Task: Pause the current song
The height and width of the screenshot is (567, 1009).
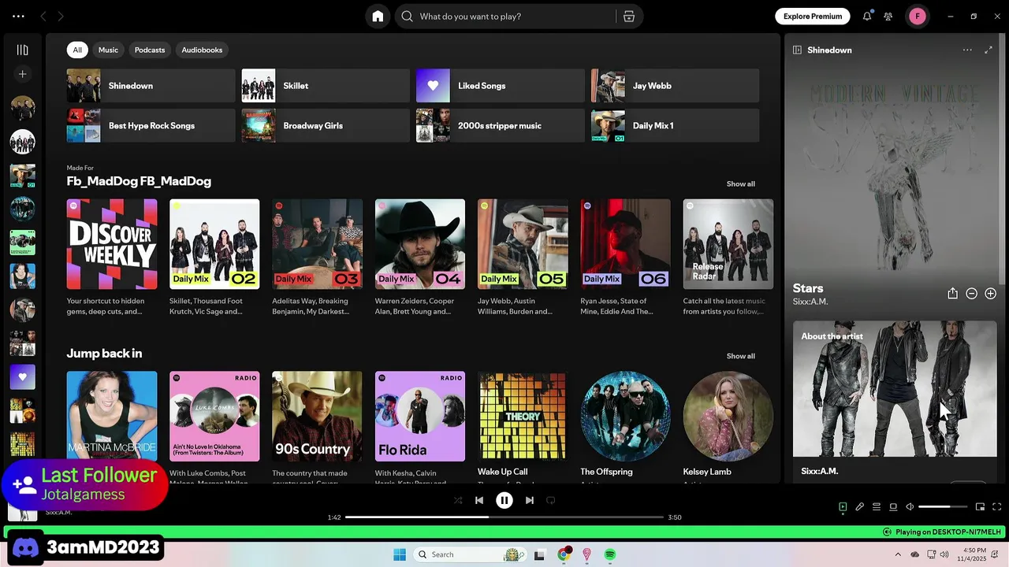Action: tap(504, 500)
